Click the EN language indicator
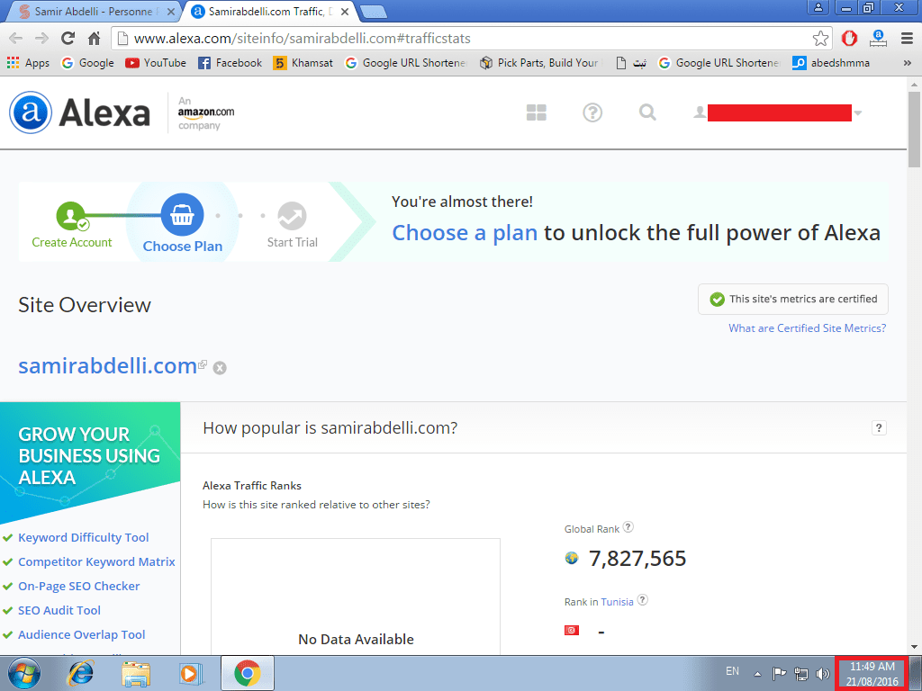This screenshot has width=922, height=691. [732, 671]
